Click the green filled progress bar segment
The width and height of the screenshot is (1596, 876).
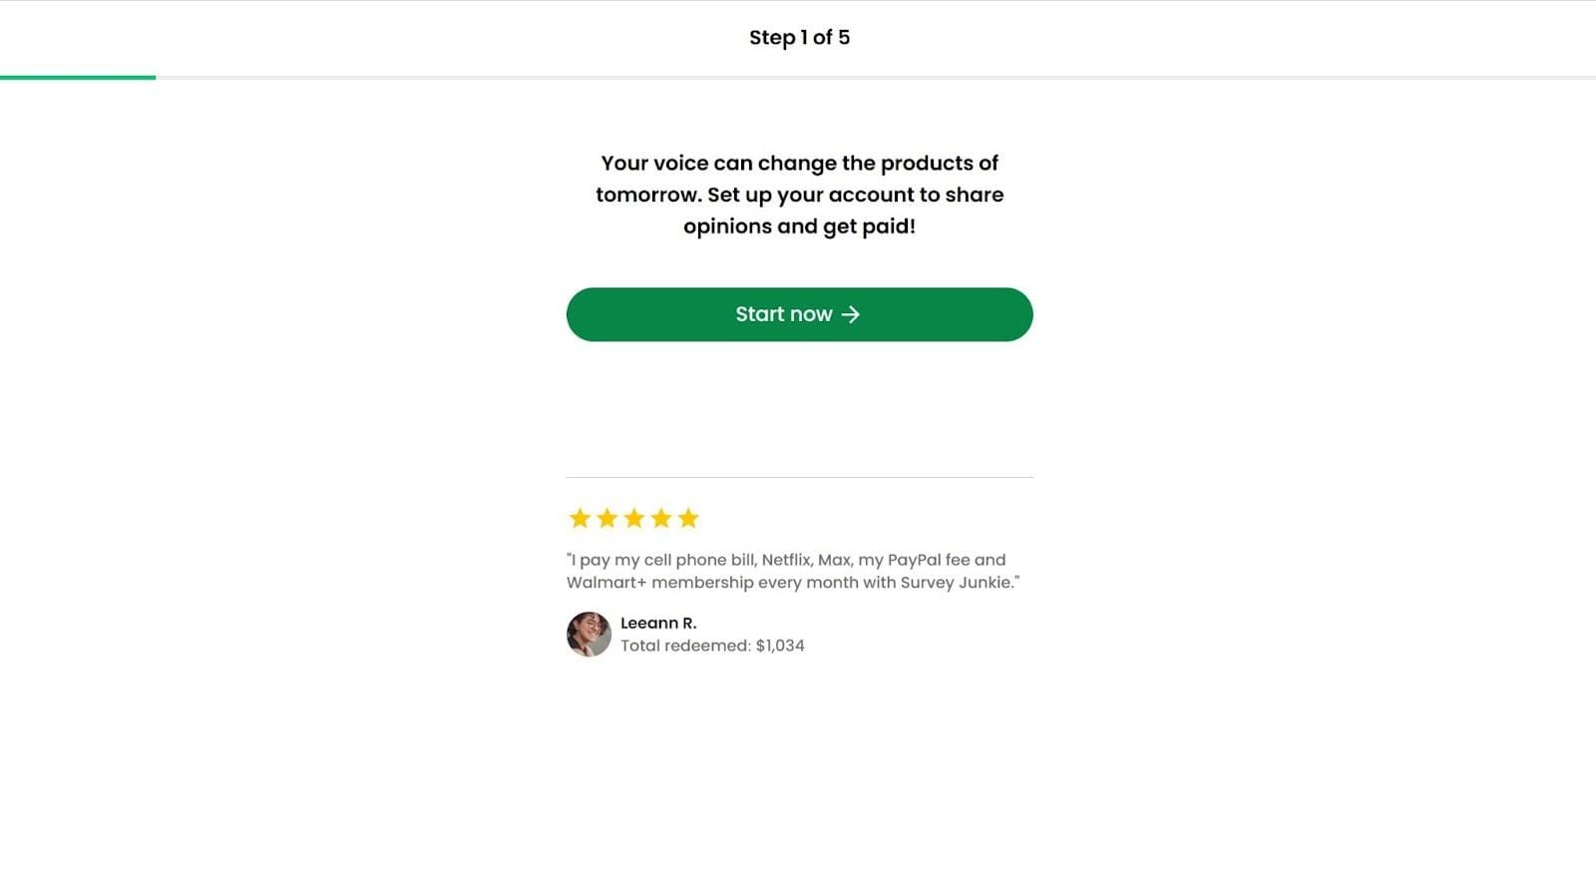coord(78,77)
